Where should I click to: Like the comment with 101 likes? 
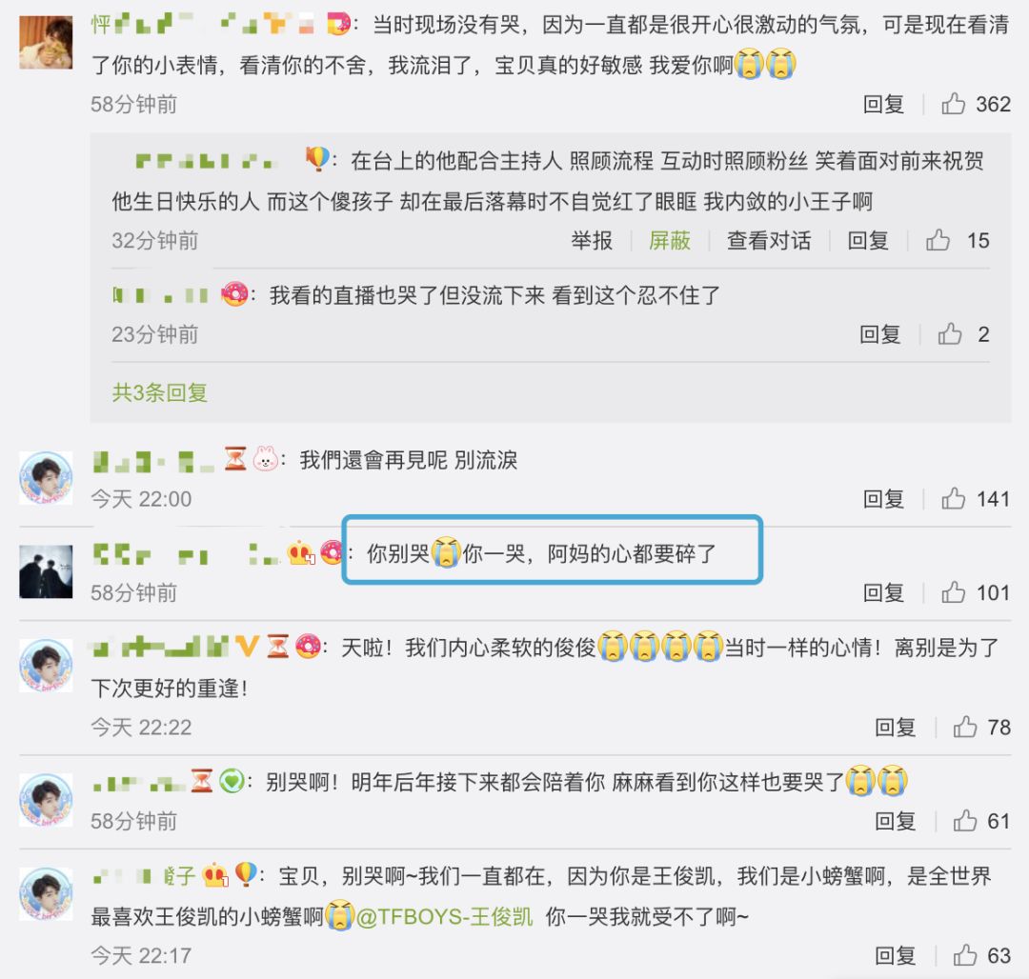pyautogui.click(x=953, y=592)
